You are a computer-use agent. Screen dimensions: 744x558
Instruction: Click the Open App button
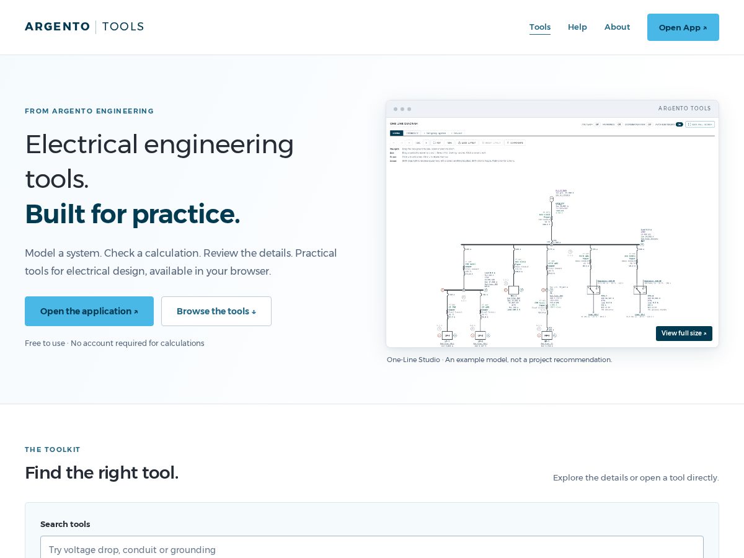click(683, 27)
